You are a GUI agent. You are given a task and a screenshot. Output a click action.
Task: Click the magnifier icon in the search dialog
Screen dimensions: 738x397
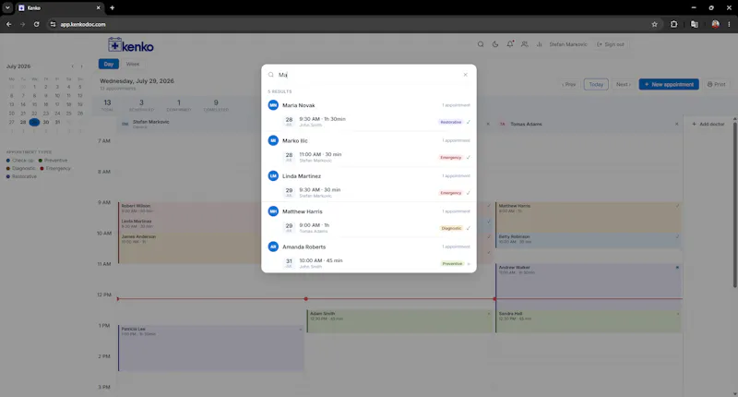[271, 75]
